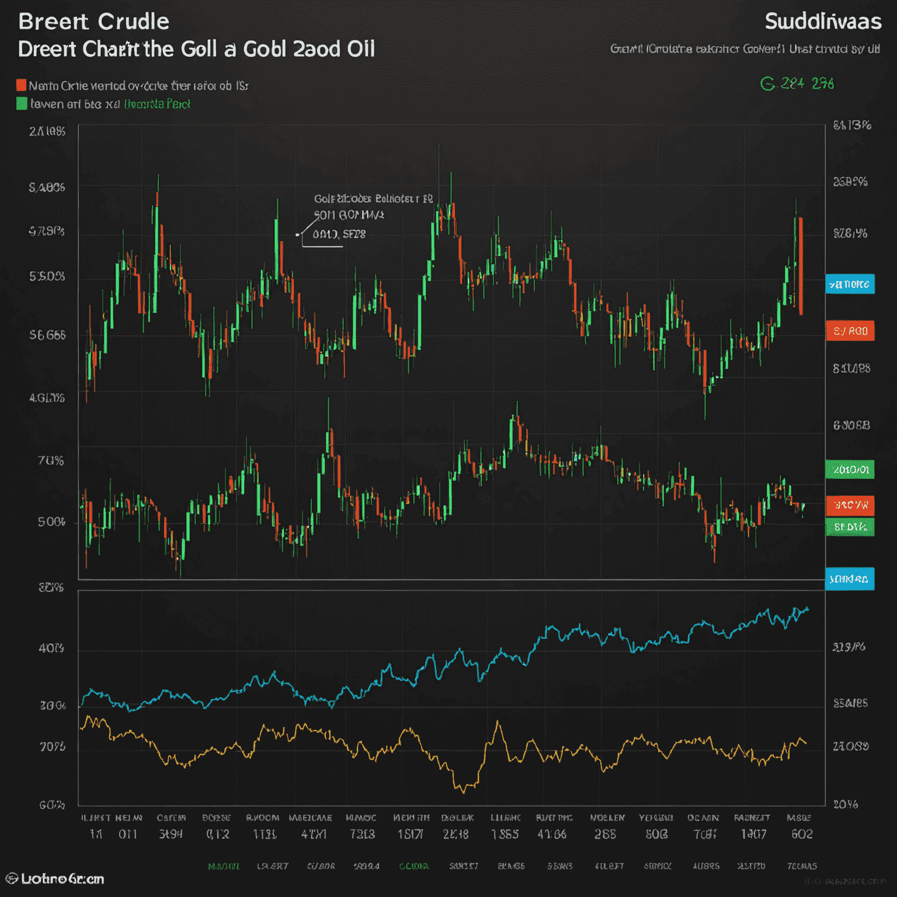
Task: Click the 'Golf' annotation callout text on the chart
Action: click(373, 199)
